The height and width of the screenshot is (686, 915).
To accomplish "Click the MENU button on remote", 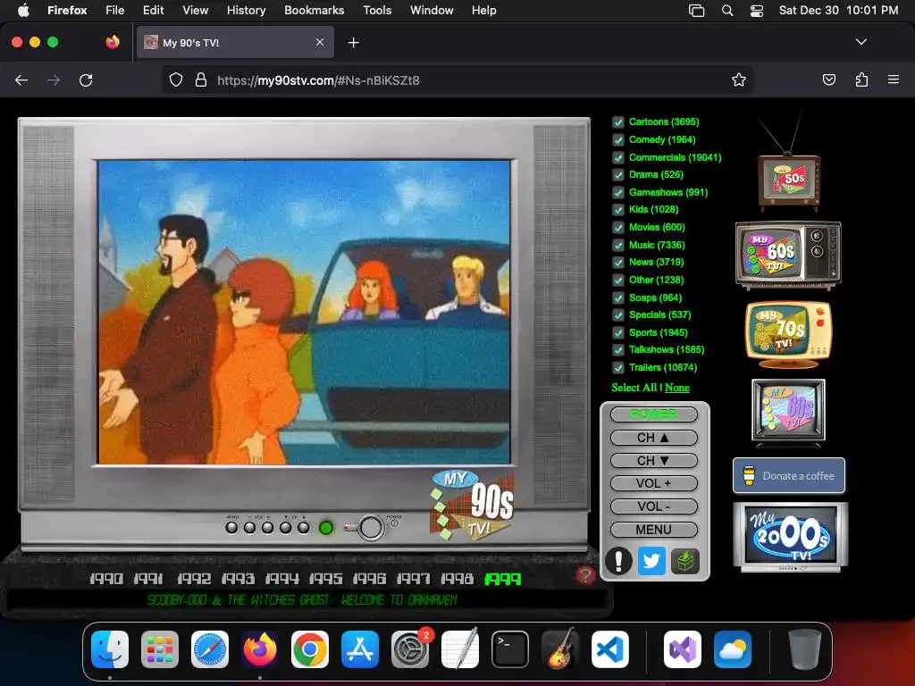I will click(x=653, y=530).
